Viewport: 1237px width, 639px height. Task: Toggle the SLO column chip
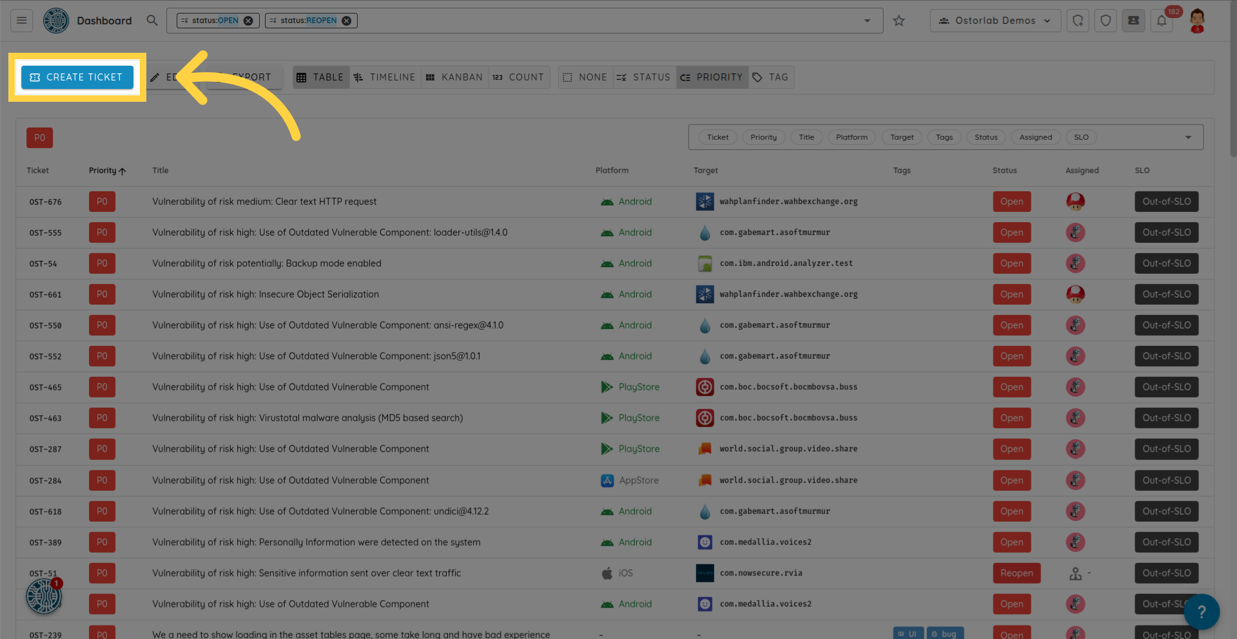1081,137
